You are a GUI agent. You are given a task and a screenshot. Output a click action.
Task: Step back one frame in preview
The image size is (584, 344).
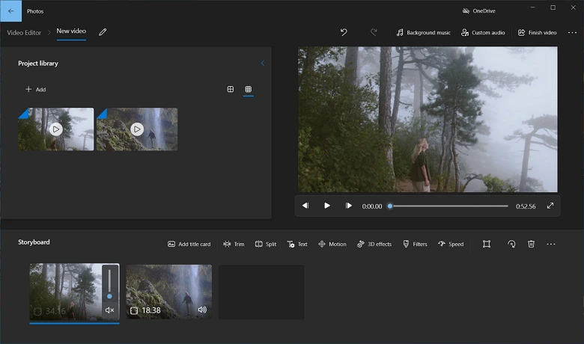[x=305, y=206]
